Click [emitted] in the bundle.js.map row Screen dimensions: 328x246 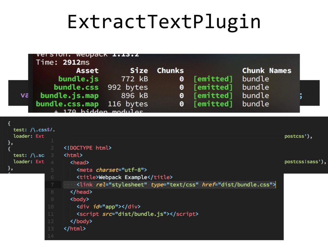point(213,96)
